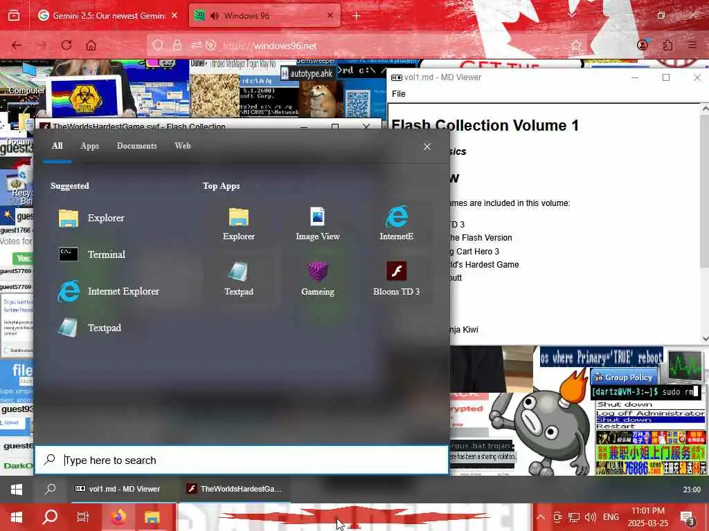Click the host Windows Start button
The image size is (709, 531).
coord(17,517)
